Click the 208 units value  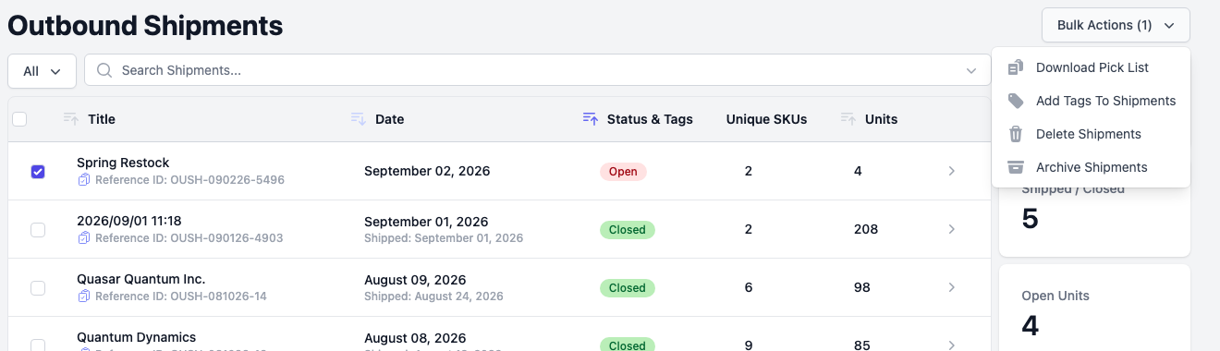coord(866,229)
